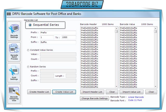Select Prefix0002Suffix in Barcode Value list
The image size is (166, 112).
tap(129, 30)
